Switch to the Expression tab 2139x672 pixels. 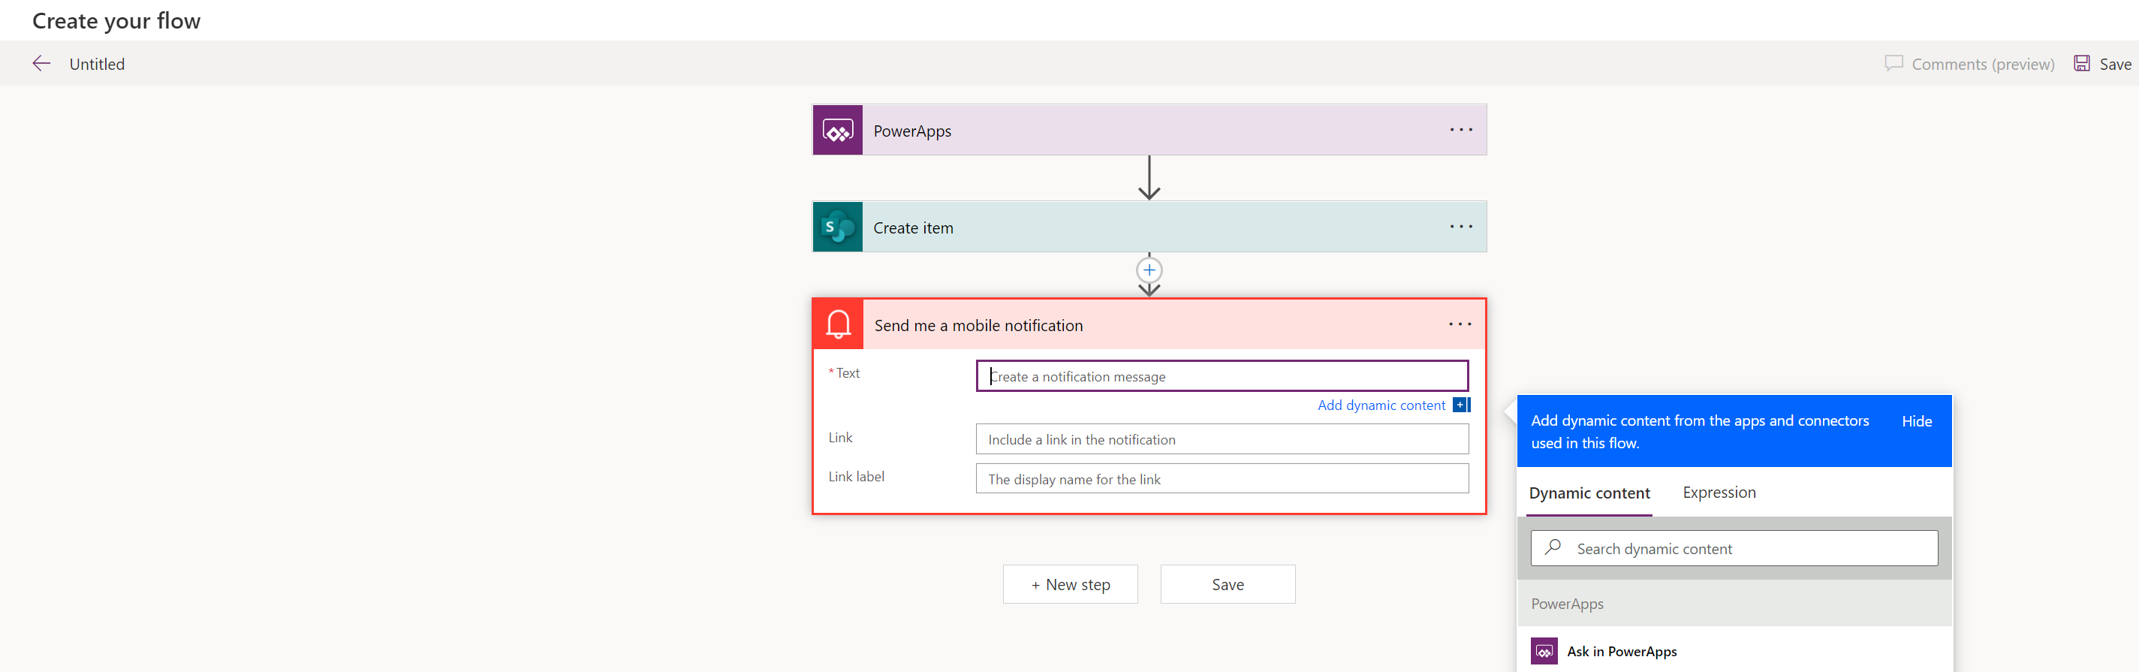(x=1719, y=493)
